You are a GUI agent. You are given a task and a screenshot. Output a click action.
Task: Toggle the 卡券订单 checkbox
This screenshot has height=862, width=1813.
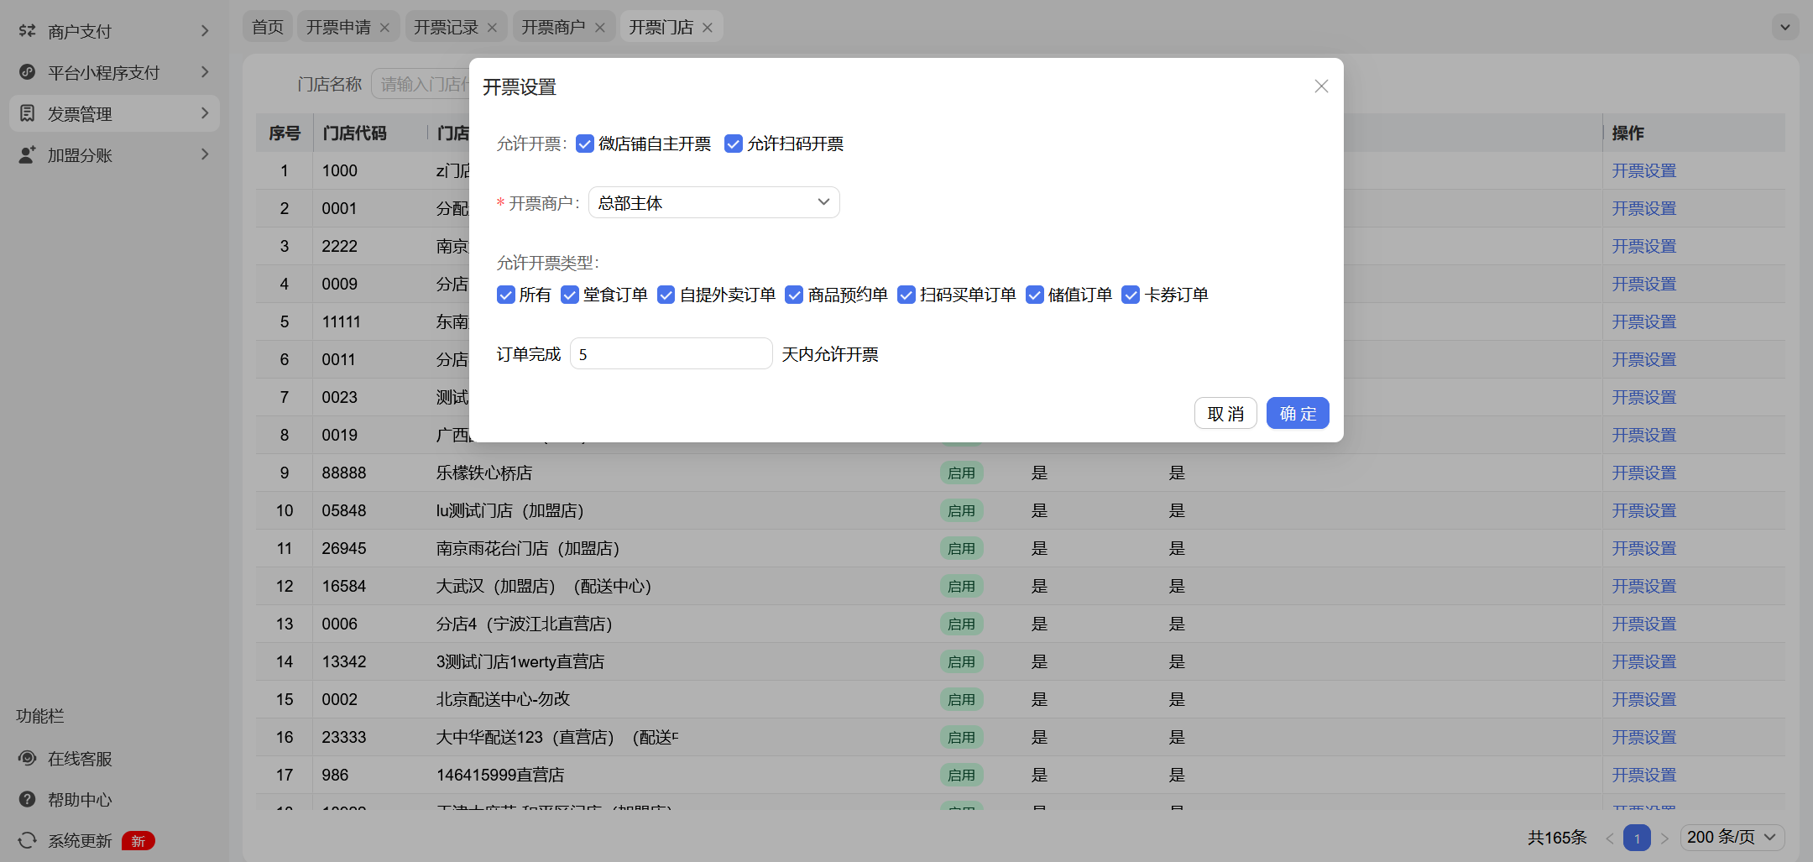(x=1131, y=295)
